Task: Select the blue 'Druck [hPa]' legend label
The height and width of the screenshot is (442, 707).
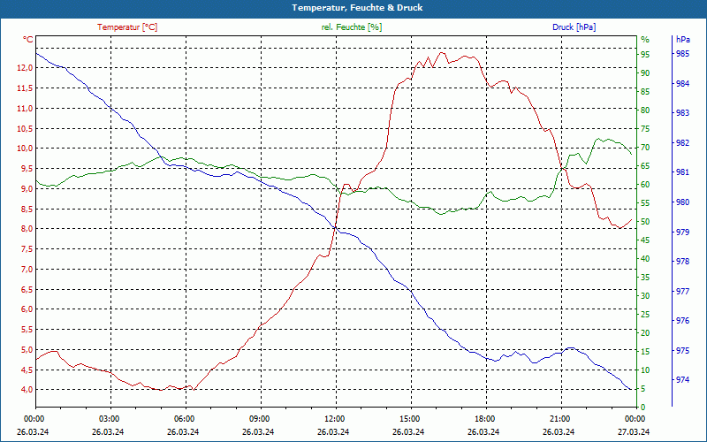Action: point(574,27)
